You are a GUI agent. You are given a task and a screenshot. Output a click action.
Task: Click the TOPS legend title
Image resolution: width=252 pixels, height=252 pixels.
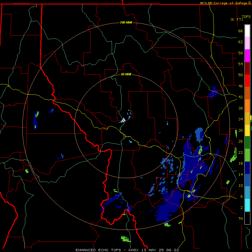(x=246, y=17)
